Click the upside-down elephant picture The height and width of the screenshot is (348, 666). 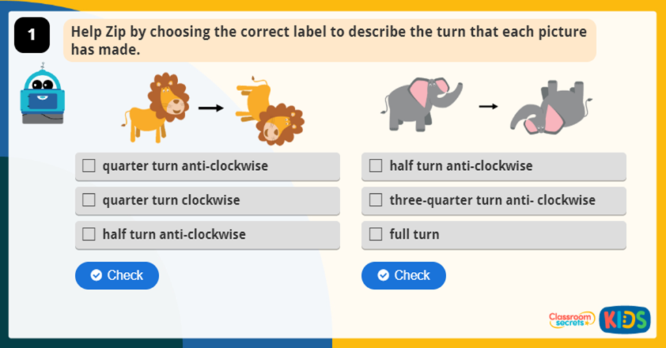[550, 107]
